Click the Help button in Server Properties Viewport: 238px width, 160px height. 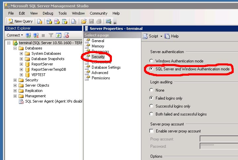coord(172,36)
